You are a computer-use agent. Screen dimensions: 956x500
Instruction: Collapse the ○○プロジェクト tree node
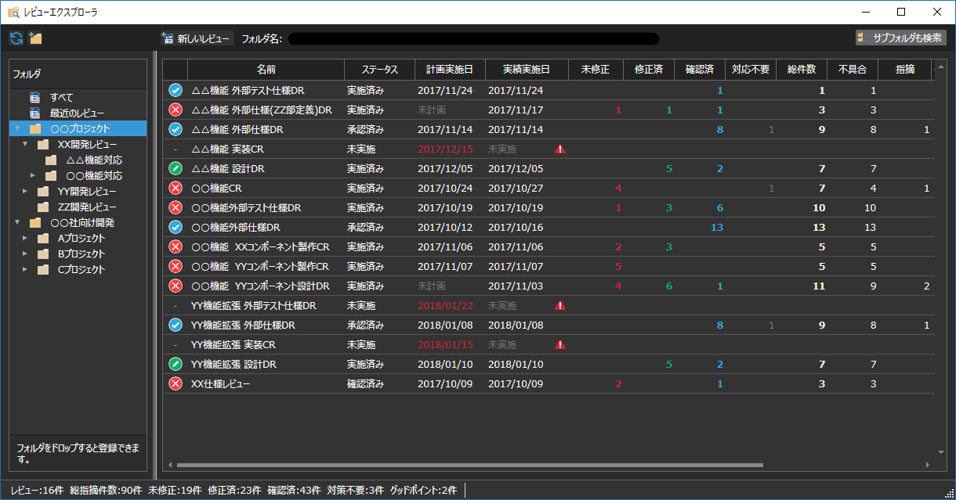(x=17, y=128)
